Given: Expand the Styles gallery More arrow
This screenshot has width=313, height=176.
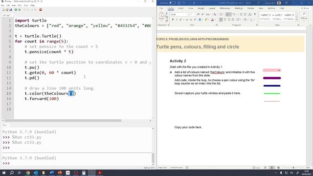Looking at the screenshot, I should coord(297,20).
